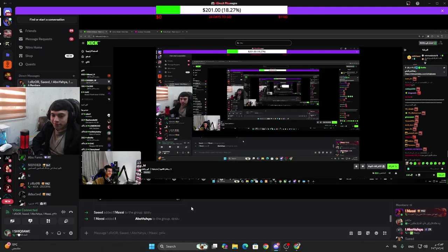Screen dimensions: 448x252
Task: Open the weather widget 13°C
Action: point(12,246)
